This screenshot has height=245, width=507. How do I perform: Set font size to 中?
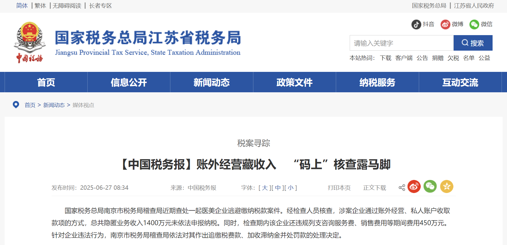point(278,188)
